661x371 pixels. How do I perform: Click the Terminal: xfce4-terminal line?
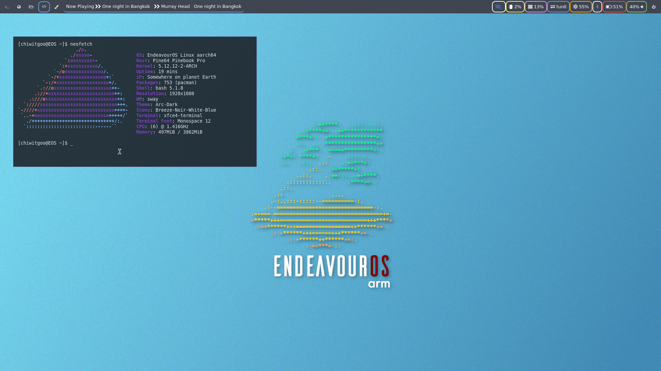169,115
